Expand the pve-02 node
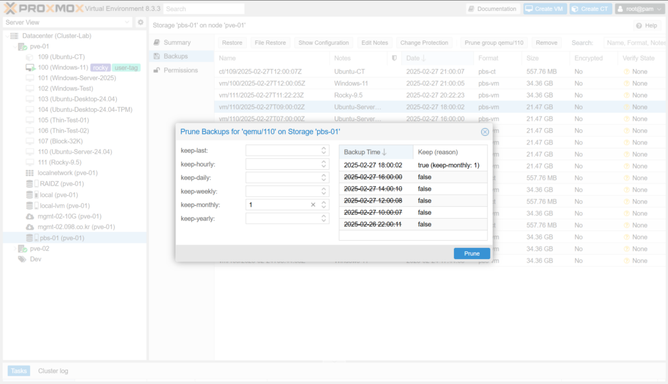 tap(14, 249)
